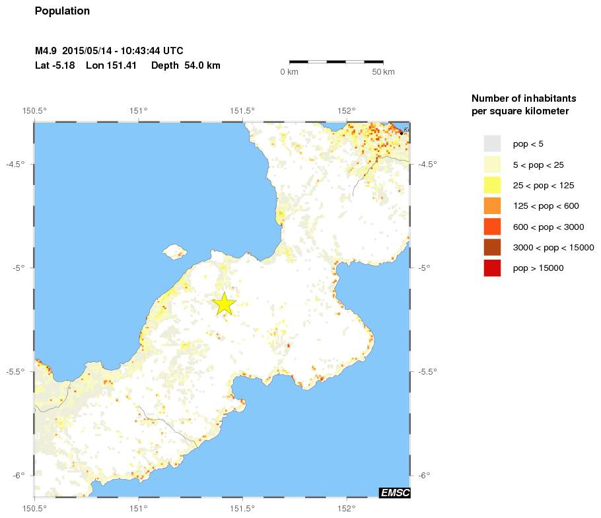Viewport: 601px width, 518px height.
Task: Select the pale yellow '5 < pop < 25' swatch
Action: pyautogui.click(x=492, y=165)
